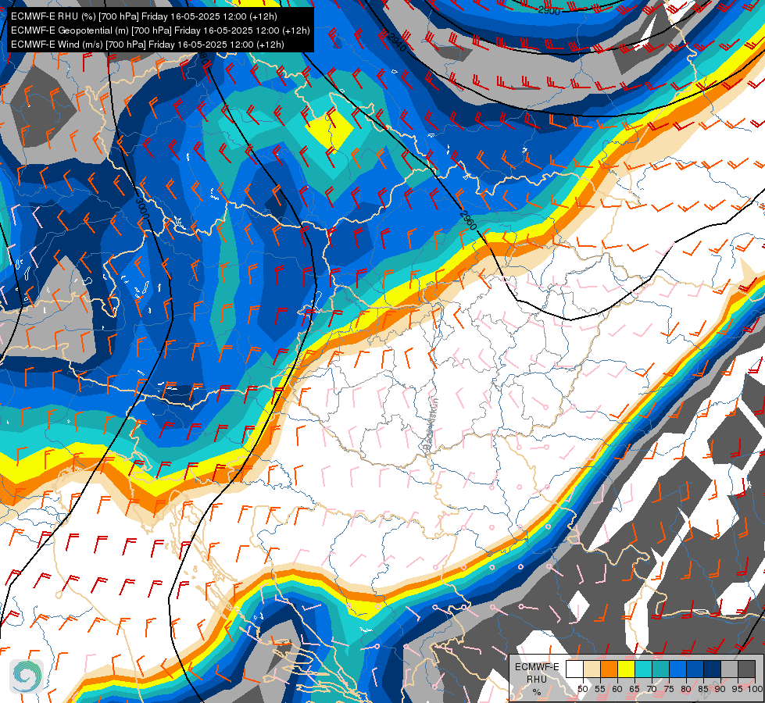
Task: Click legend tick value 50
Action: (x=582, y=689)
